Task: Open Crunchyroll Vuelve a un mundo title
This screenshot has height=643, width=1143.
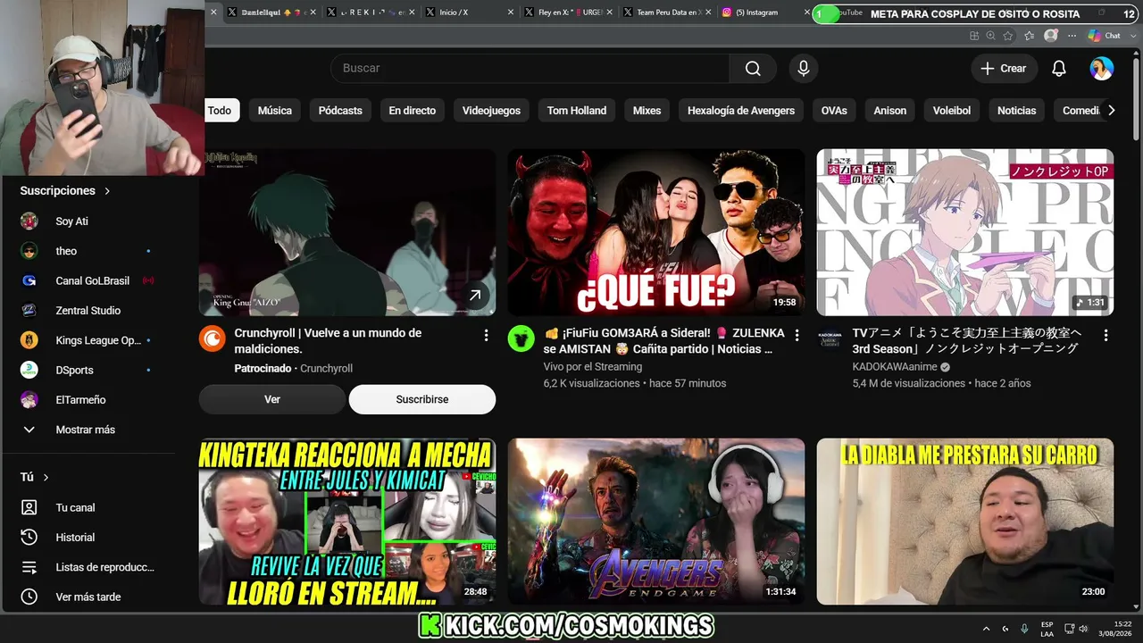Action: pyautogui.click(x=328, y=341)
